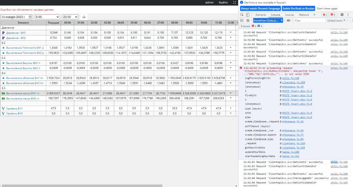Switch to the Console tab

coord(275,14)
